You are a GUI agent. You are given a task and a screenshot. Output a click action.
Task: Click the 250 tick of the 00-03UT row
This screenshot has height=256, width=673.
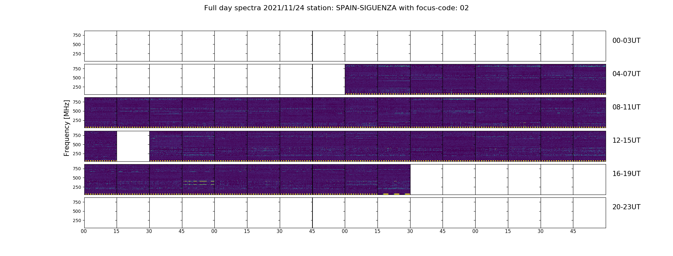click(77, 54)
